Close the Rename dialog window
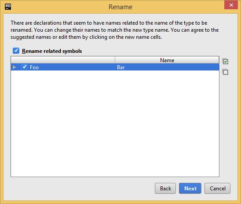Image resolution: width=241 pixels, height=204 pixels. click(231, 5)
